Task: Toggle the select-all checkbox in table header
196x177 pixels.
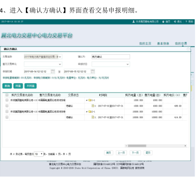Action: [7, 95]
